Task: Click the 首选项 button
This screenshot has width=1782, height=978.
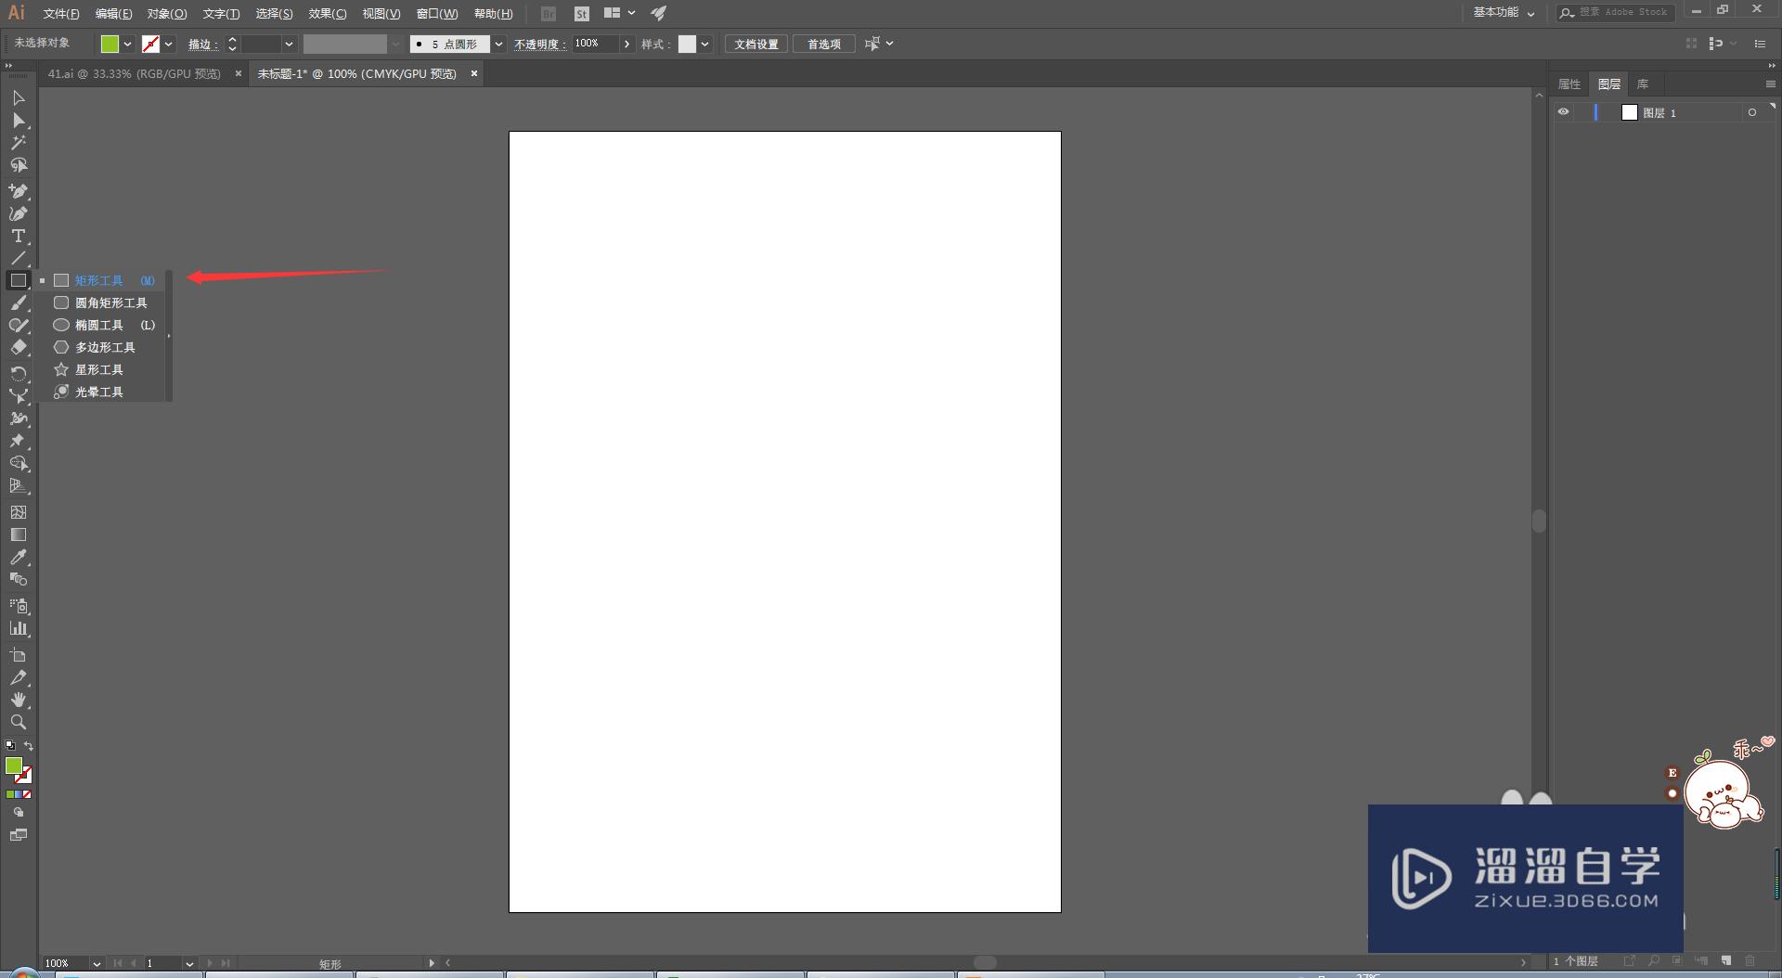Action: (824, 45)
